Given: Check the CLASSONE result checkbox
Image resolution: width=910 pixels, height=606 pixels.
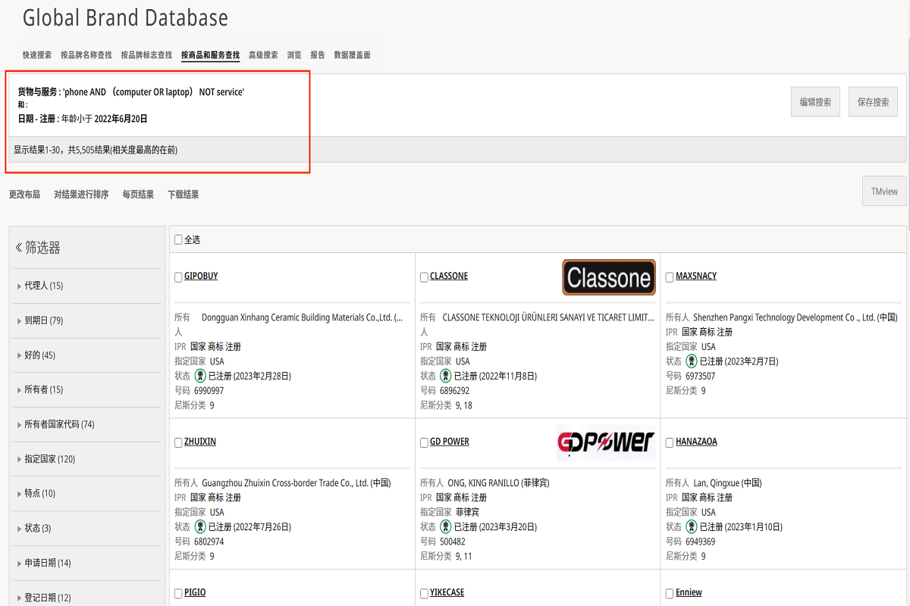Looking at the screenshot, I should click(x=424, y=276).
